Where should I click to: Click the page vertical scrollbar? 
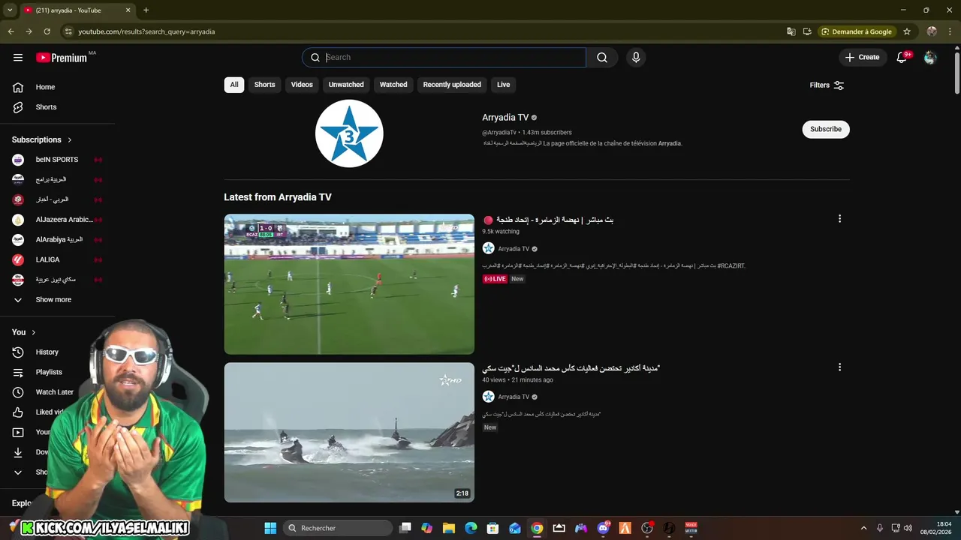(956, 74)
